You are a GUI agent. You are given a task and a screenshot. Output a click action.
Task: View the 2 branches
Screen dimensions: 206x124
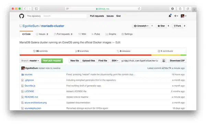[x=82, y=51]
